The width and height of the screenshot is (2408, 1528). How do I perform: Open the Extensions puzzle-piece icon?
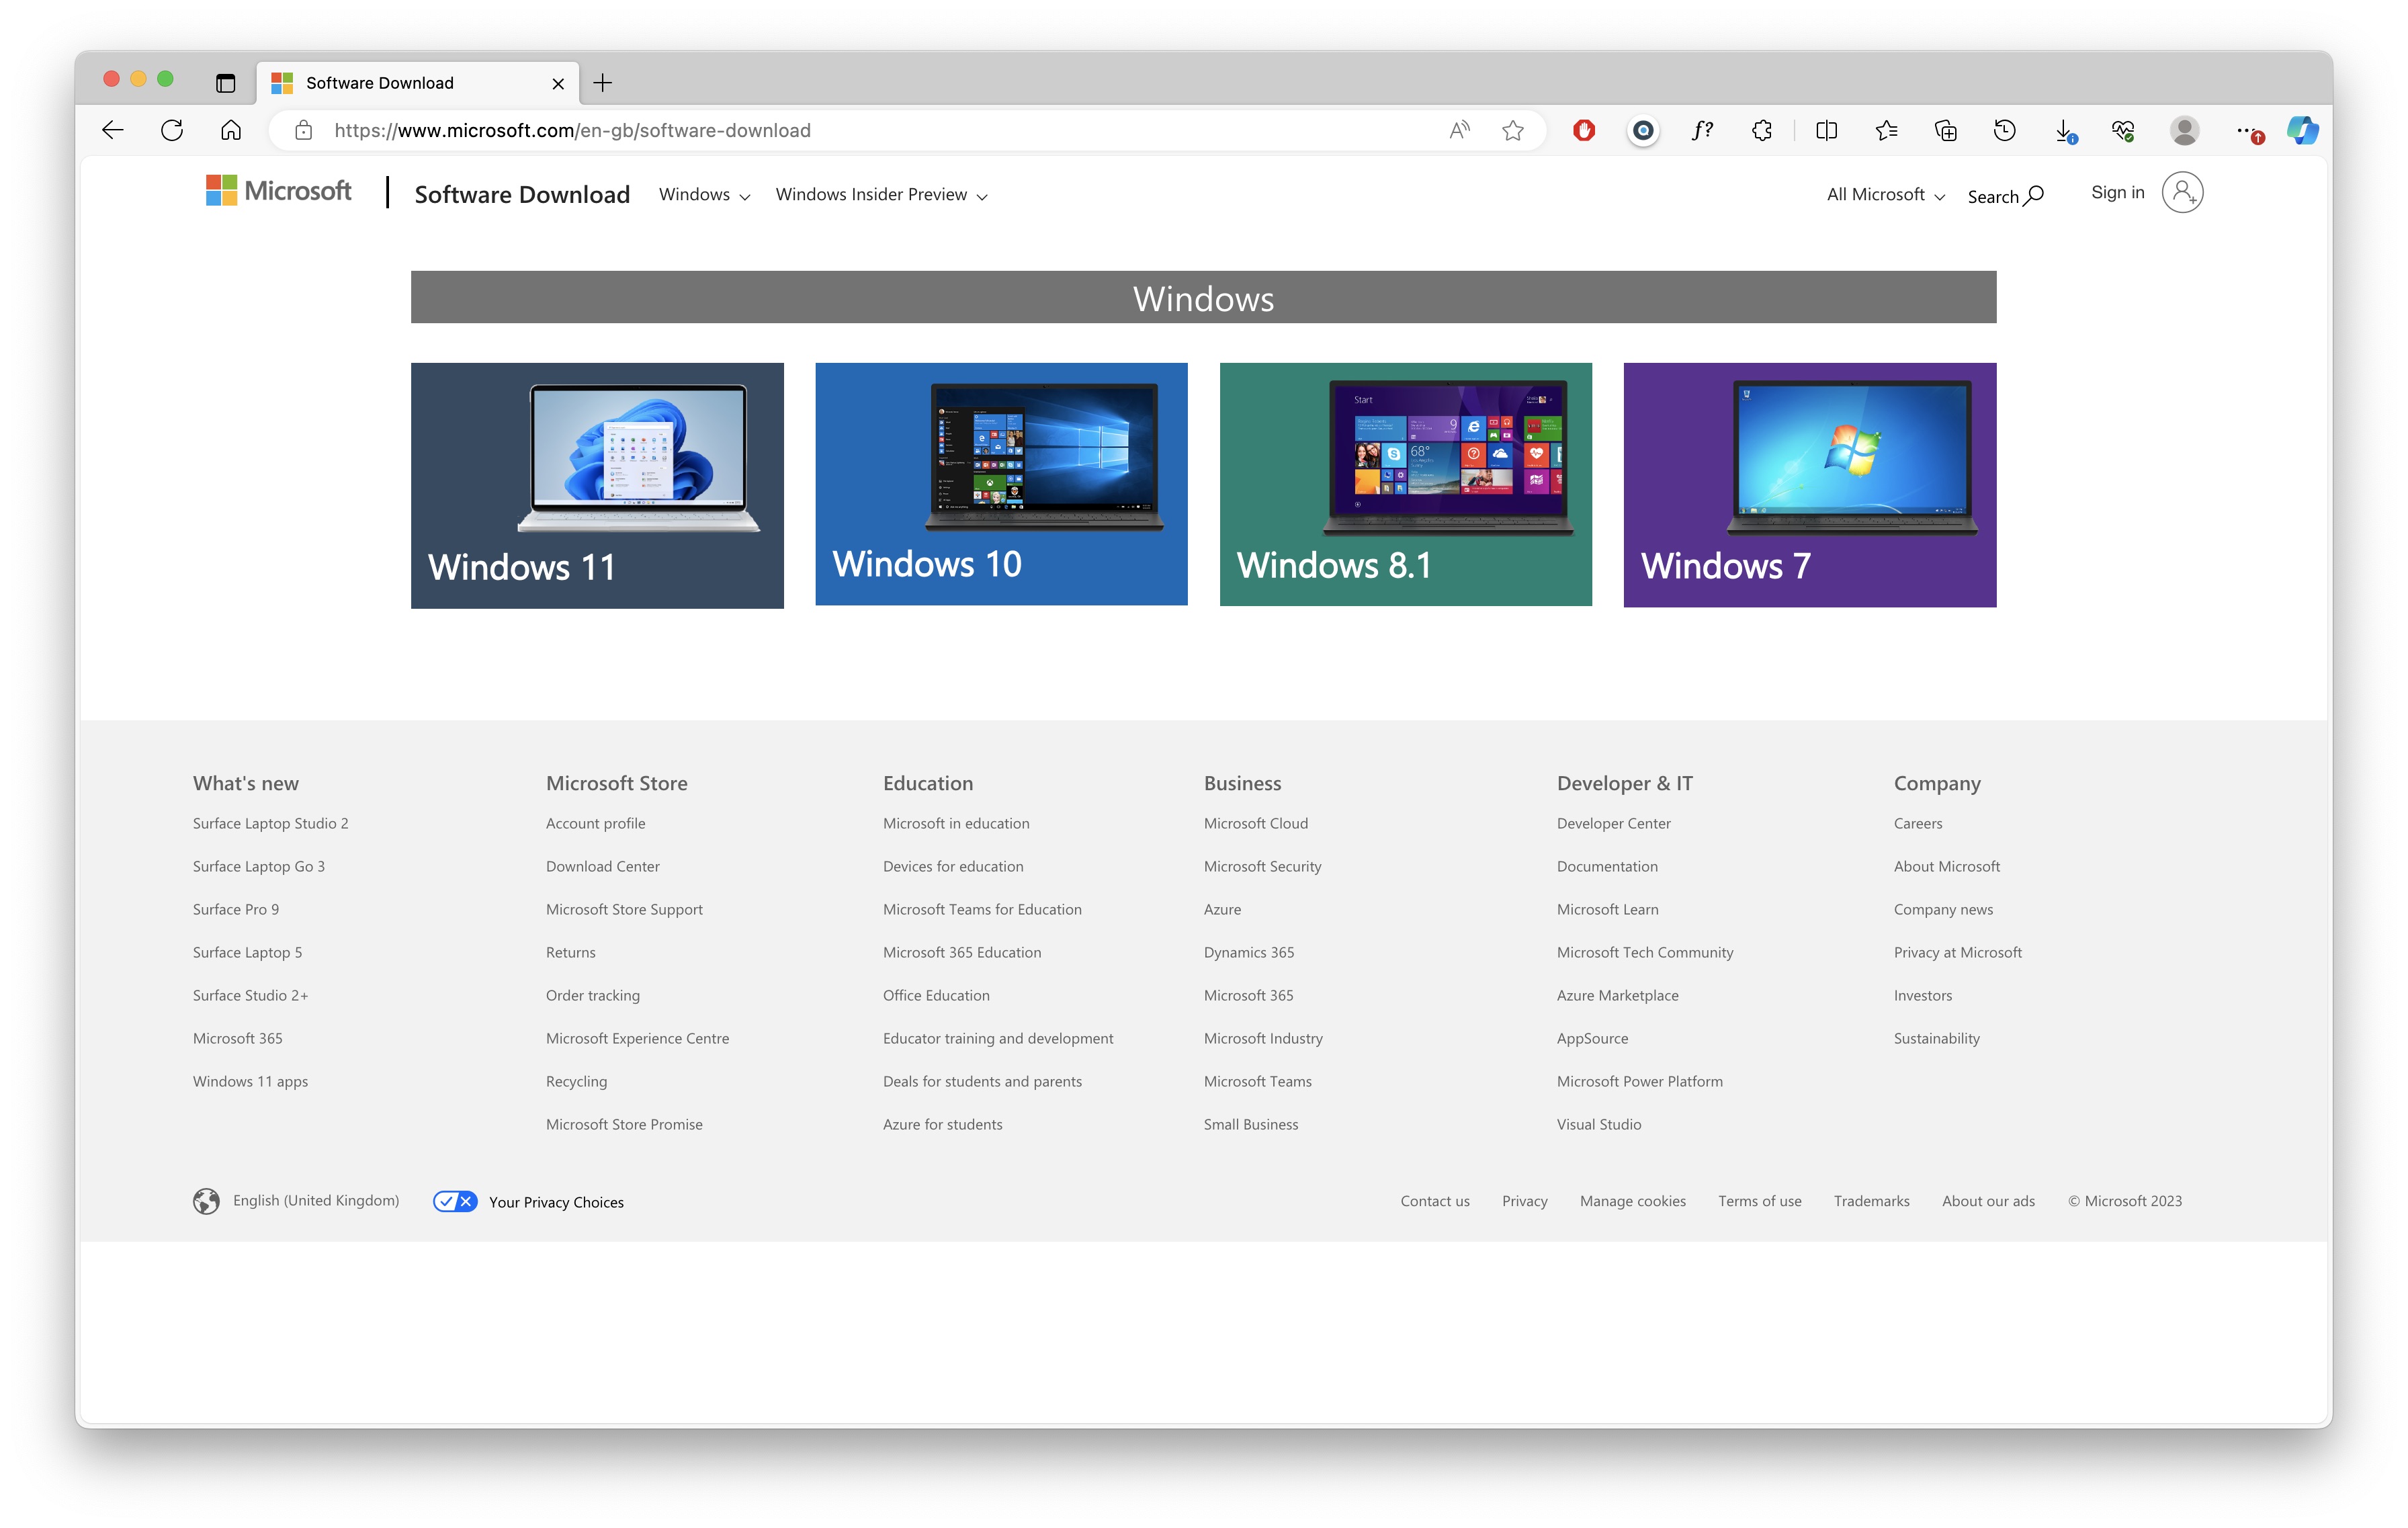click(1762, 130)
